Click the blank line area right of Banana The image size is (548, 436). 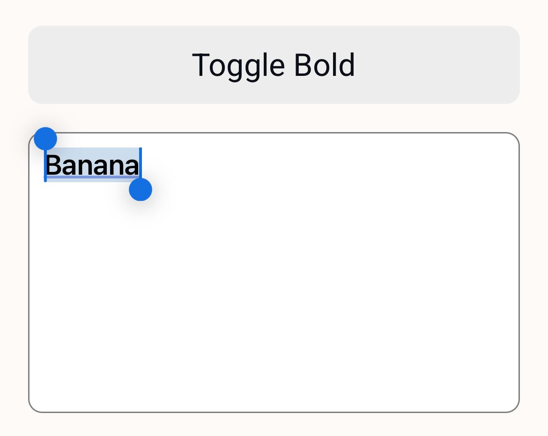(x=328, y=165)
